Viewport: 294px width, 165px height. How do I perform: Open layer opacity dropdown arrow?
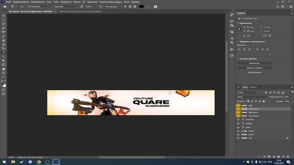click(x=291, y=97)
